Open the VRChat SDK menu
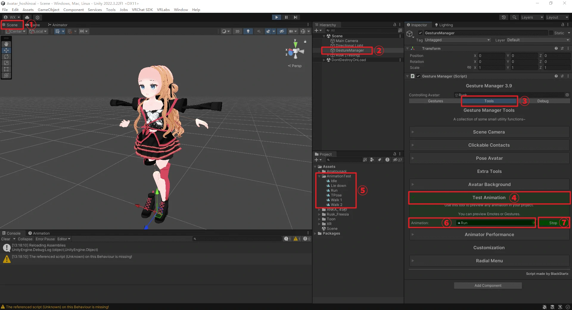Screen dimensions: 572x310 tap(142, 10)
